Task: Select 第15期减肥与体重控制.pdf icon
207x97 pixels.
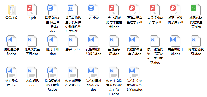Action: (x=114, y=10)
